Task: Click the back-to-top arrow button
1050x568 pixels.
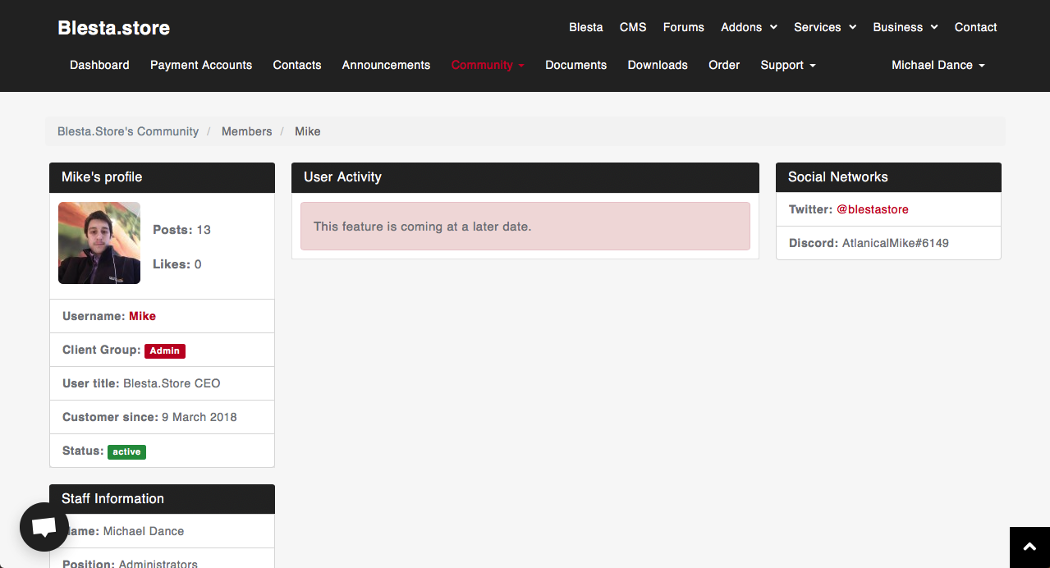Action: (x=1029, y=547)
